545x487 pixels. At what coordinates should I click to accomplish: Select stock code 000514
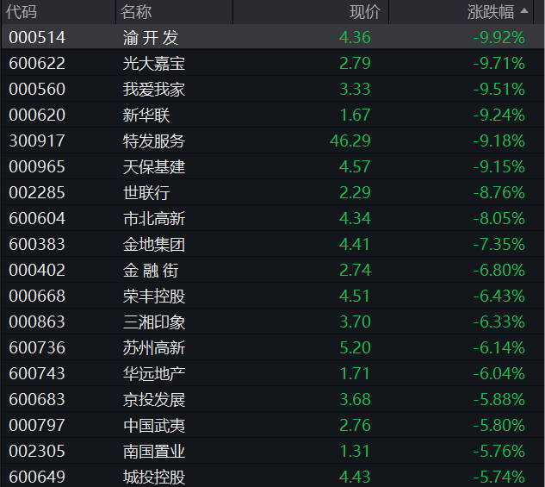(37, 38)
